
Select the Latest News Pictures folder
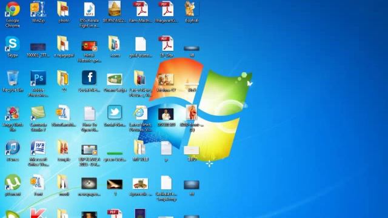click(140, 78)
